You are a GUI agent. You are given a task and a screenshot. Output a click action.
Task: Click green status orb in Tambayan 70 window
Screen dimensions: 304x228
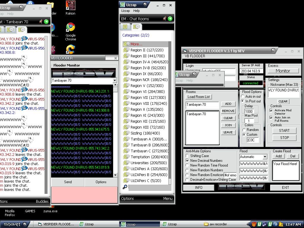point(46,22)
